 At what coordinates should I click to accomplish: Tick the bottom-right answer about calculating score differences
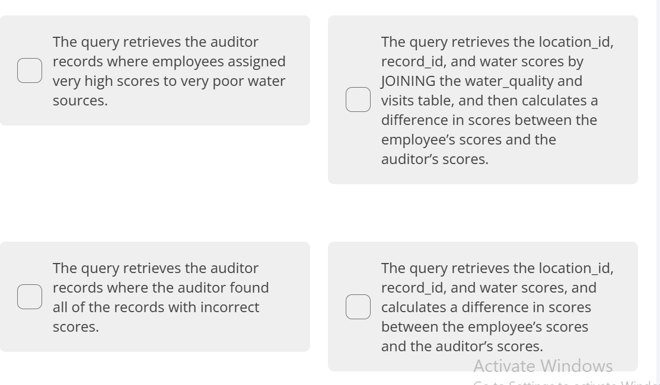pyautogui.click(x=358, y=307)
